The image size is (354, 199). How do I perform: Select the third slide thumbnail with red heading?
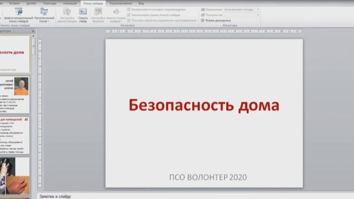coord(15,135)
